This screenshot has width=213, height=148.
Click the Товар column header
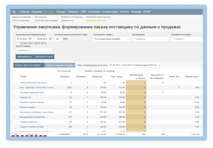pos(23,76)
